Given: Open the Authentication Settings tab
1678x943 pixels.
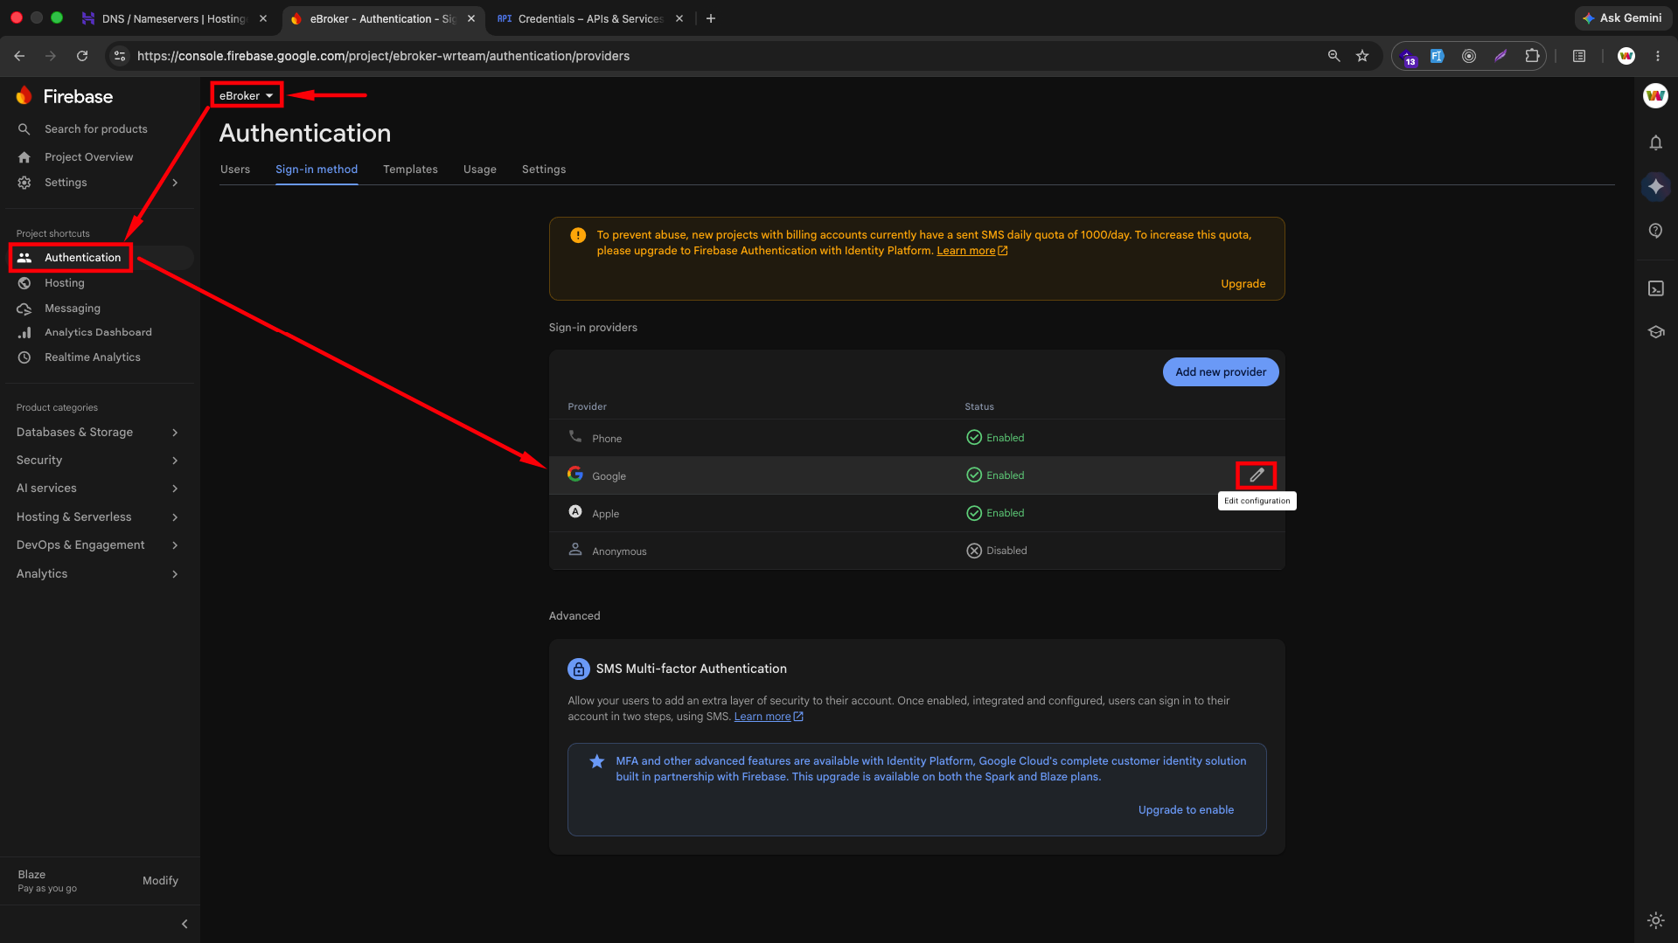Looking at the screenshot, I should tap(544, 170).
